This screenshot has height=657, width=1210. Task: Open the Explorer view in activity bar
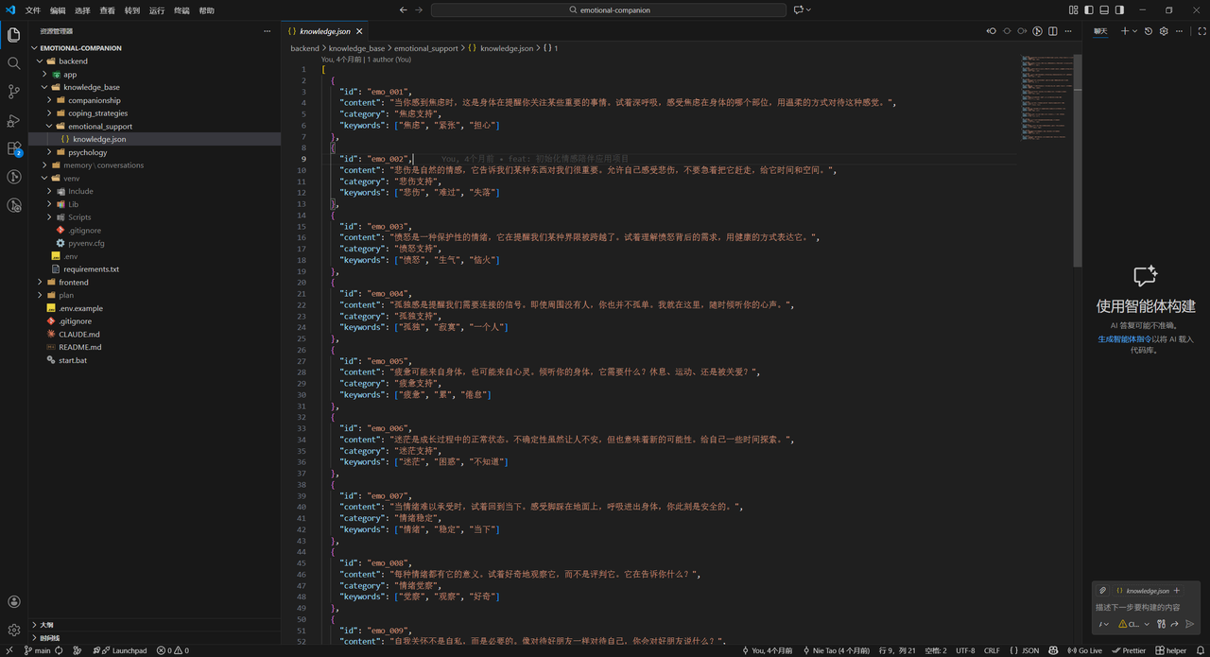(x=14, y=35)
